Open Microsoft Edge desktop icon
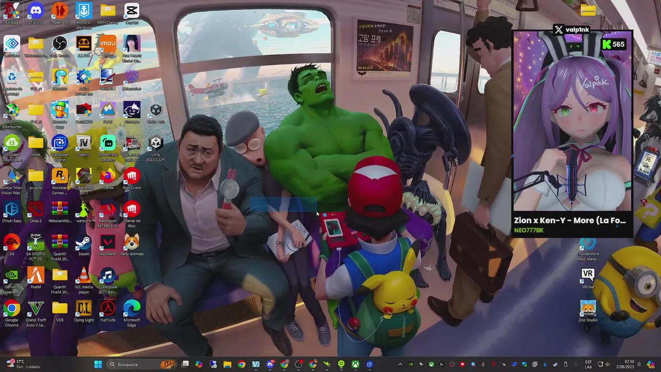Image resolution: width=661 pixels, height=372 pixels. 132,314
